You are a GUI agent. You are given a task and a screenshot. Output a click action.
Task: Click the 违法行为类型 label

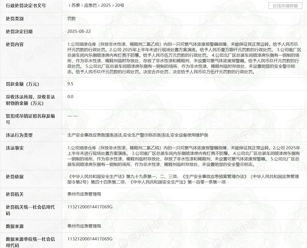(19, 135)
